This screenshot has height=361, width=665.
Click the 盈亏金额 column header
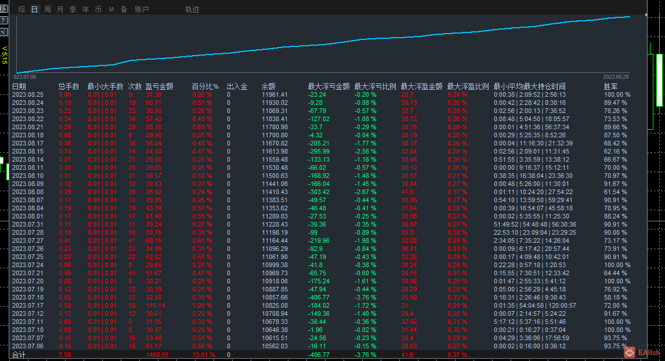click(160, 86)
